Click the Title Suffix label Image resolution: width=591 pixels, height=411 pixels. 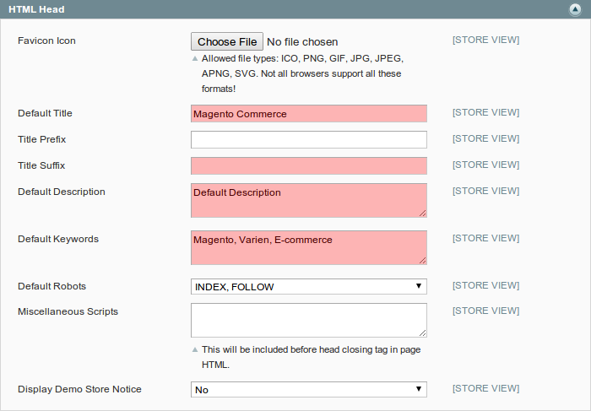click(x=41, y=165)
